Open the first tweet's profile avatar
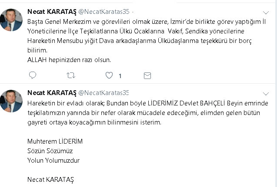This screenshot has width=277, height=187. coord(11,20)
